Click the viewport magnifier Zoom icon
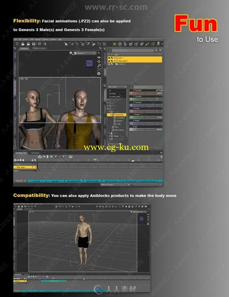 click(99, 66)
